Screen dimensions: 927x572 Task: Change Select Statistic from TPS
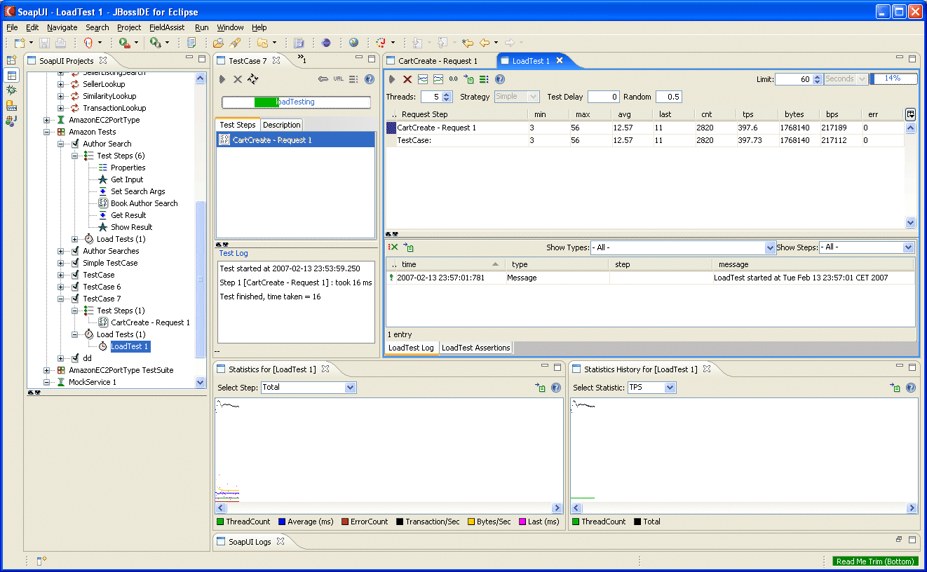[x=668, y=387]
